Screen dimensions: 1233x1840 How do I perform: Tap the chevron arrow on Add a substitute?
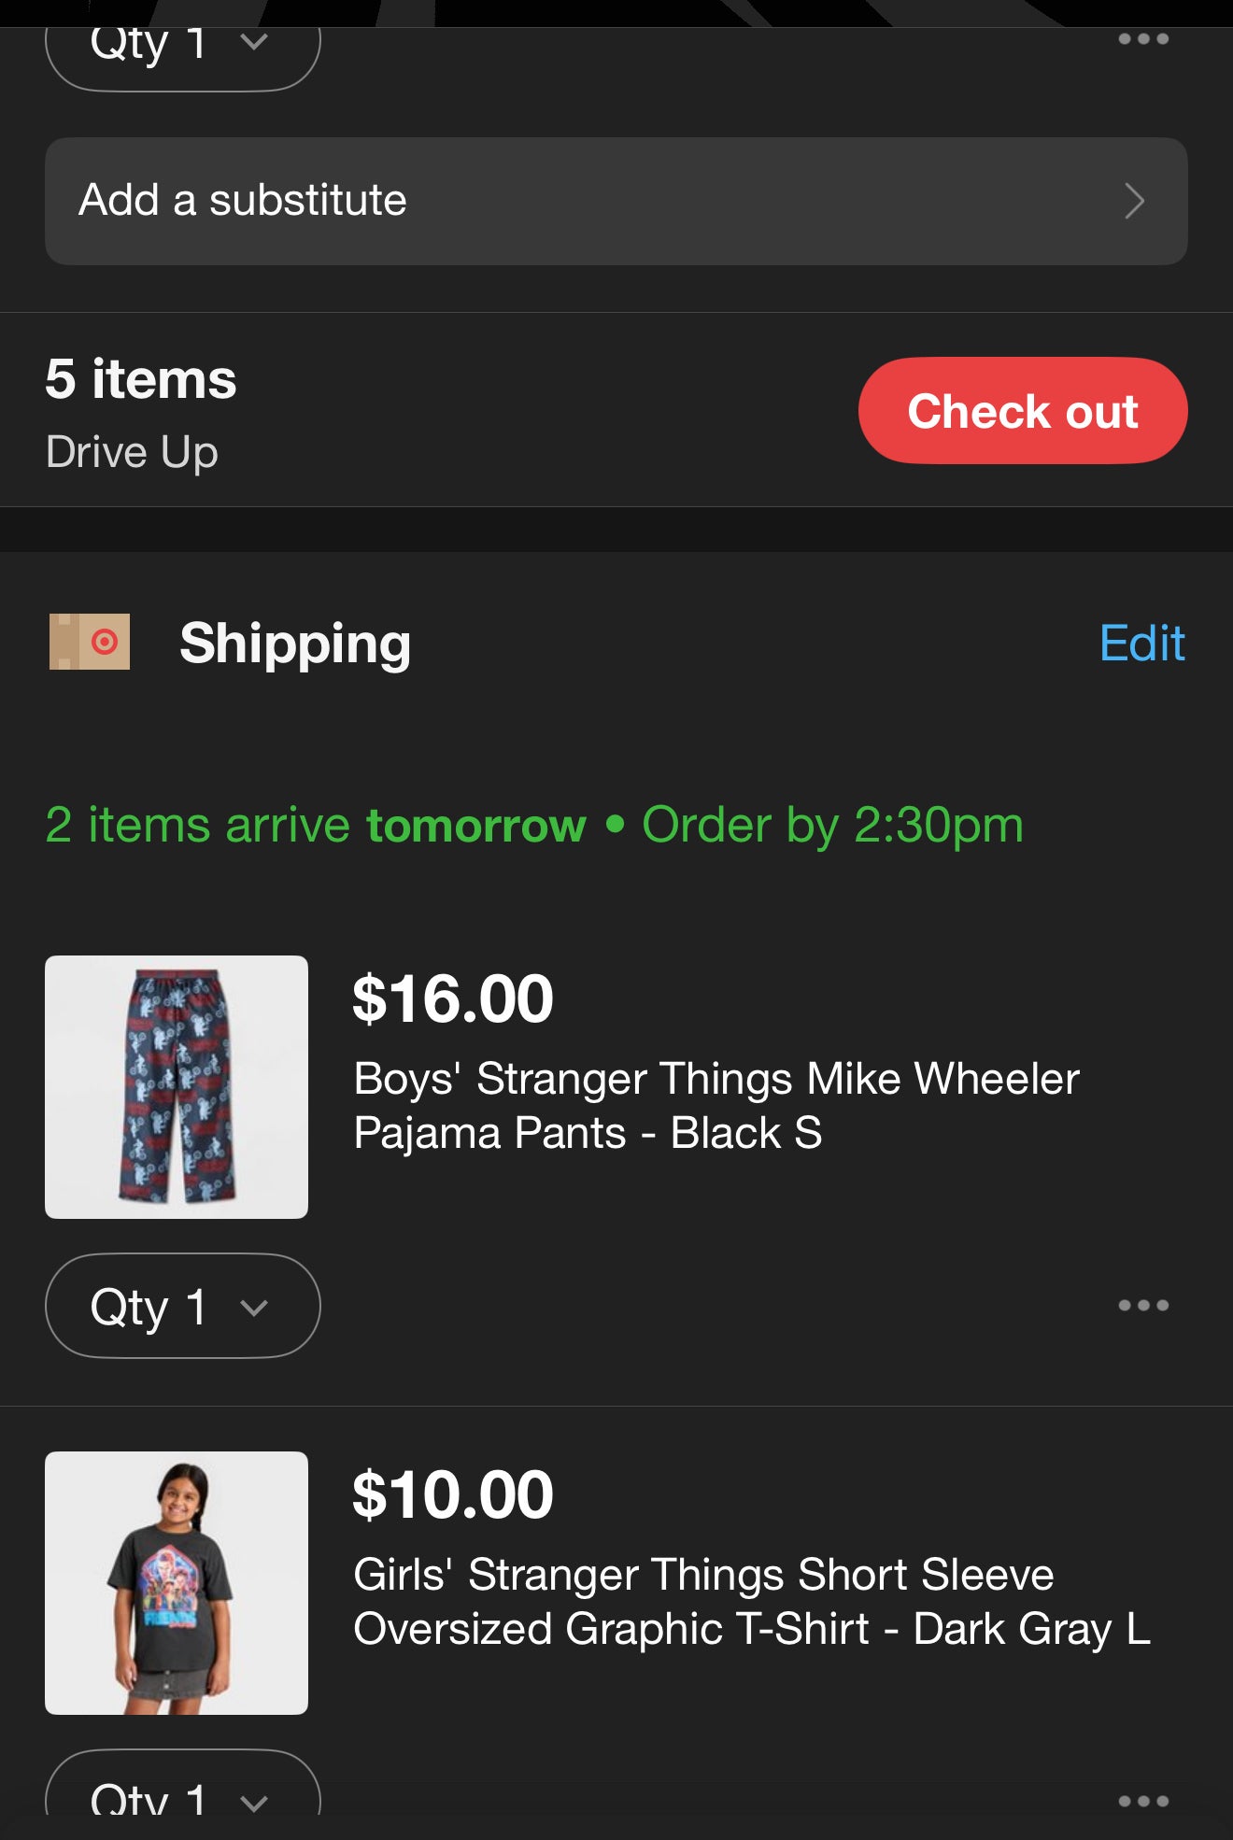click(x=1134, y=201)
